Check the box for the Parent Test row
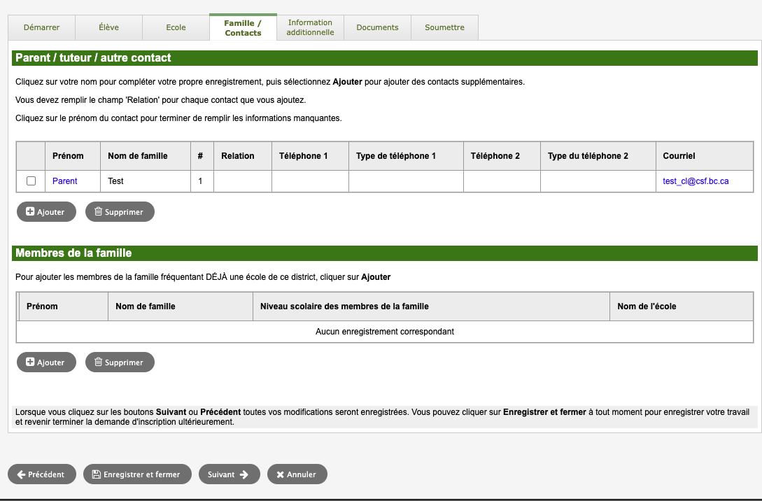The height and width of the screenshot is (501, 762). (31, 181)
